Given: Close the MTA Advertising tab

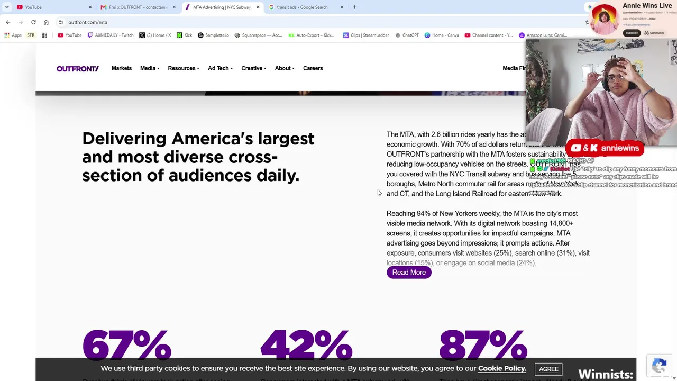Looking at the screenshot, I should coord(258,7).
